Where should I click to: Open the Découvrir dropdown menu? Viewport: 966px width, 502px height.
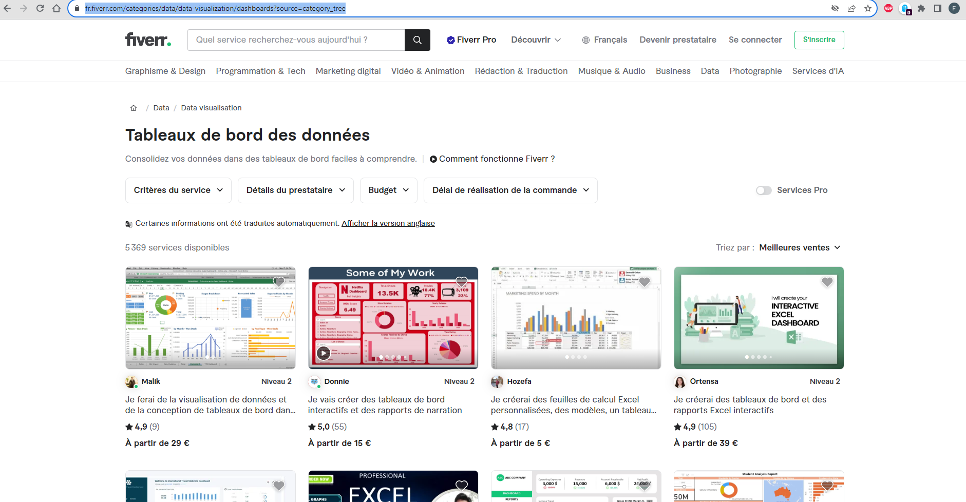(x=536, y=40)
